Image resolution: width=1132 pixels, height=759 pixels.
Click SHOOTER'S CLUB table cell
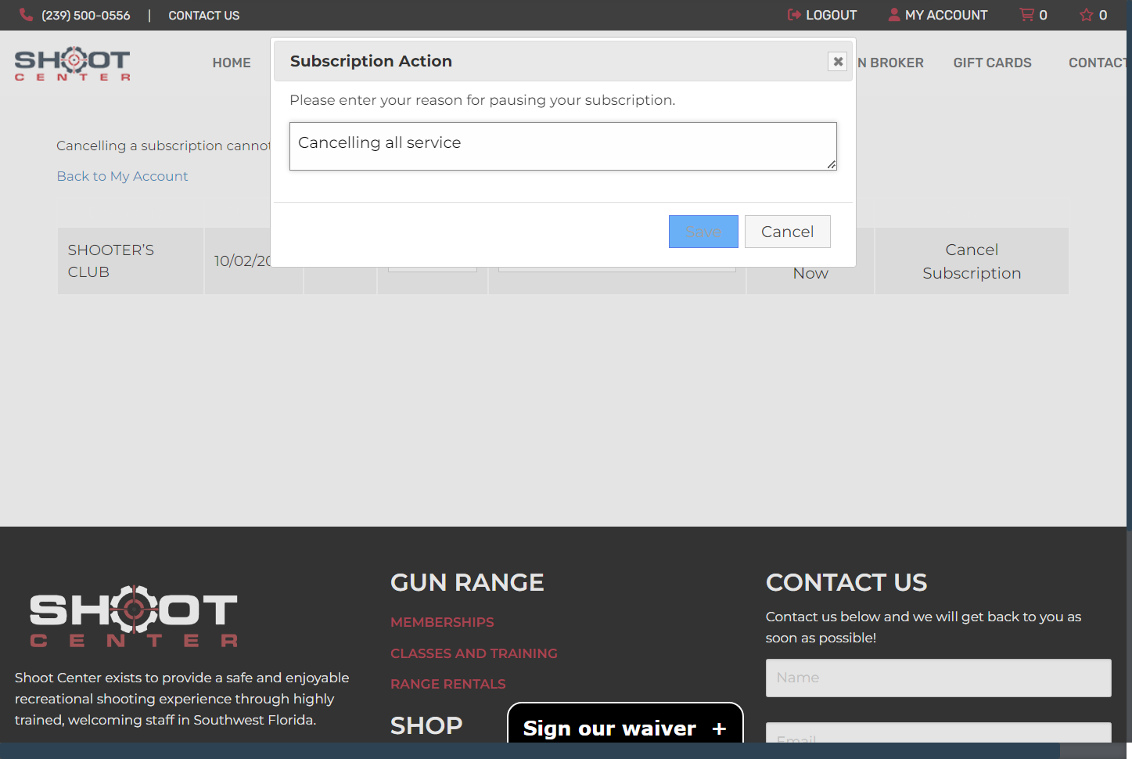click(131, 261)
